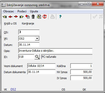Image resolution: width=105 pixels, height=93 pixels.
Task: Click the Količina field
Action: pos(81,66)
